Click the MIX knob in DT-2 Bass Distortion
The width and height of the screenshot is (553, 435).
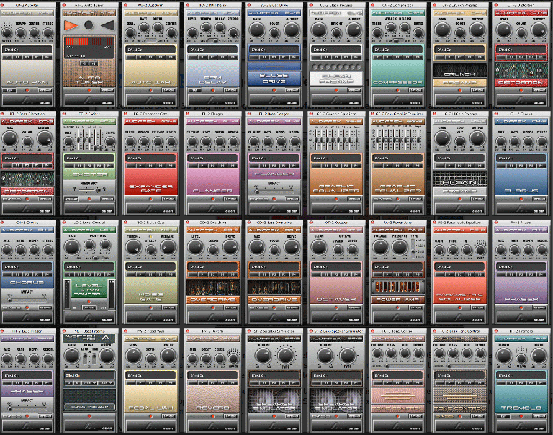click(x=10, y=139)
